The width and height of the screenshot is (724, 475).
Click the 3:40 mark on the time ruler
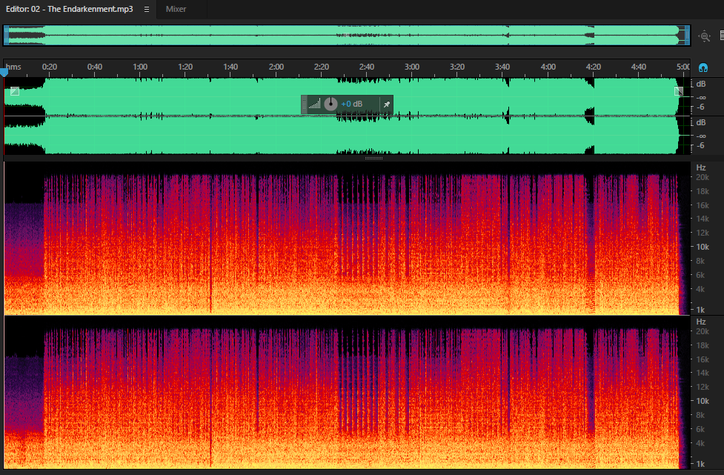pyautogui.click(x=502, y=67)
